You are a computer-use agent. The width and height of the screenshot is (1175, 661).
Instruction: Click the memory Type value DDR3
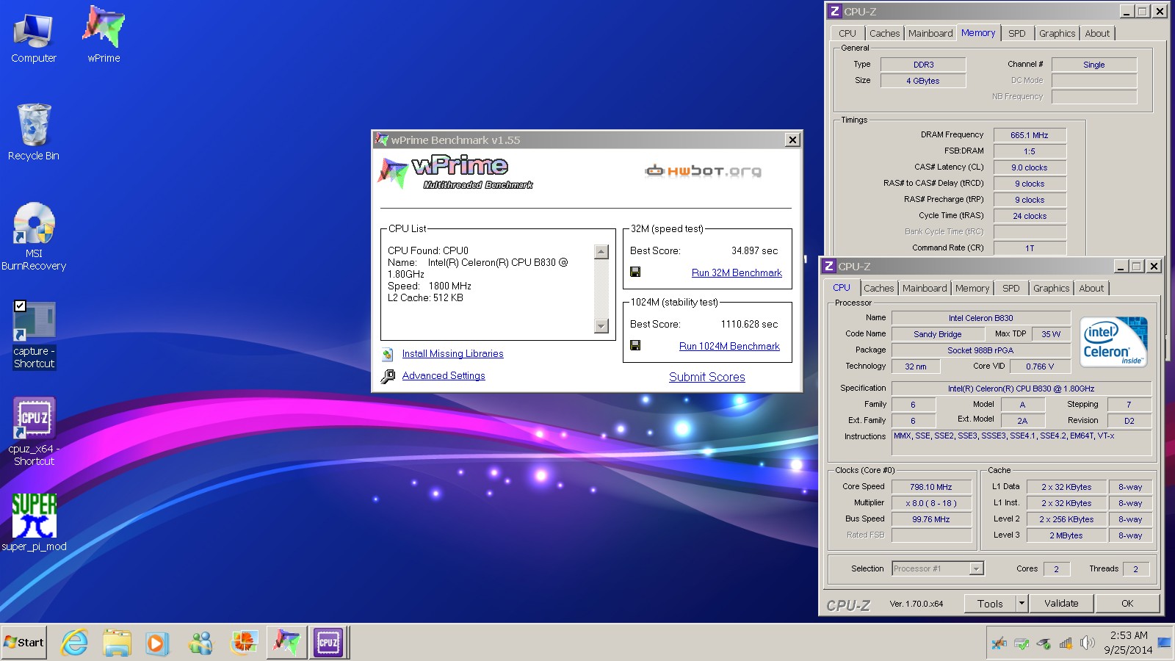923,65
